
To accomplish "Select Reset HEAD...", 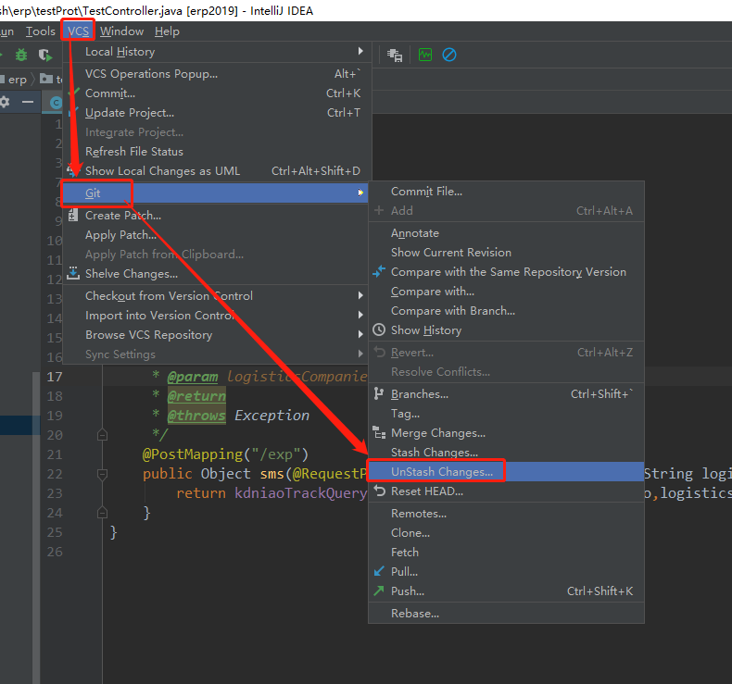I will [507, 491].
